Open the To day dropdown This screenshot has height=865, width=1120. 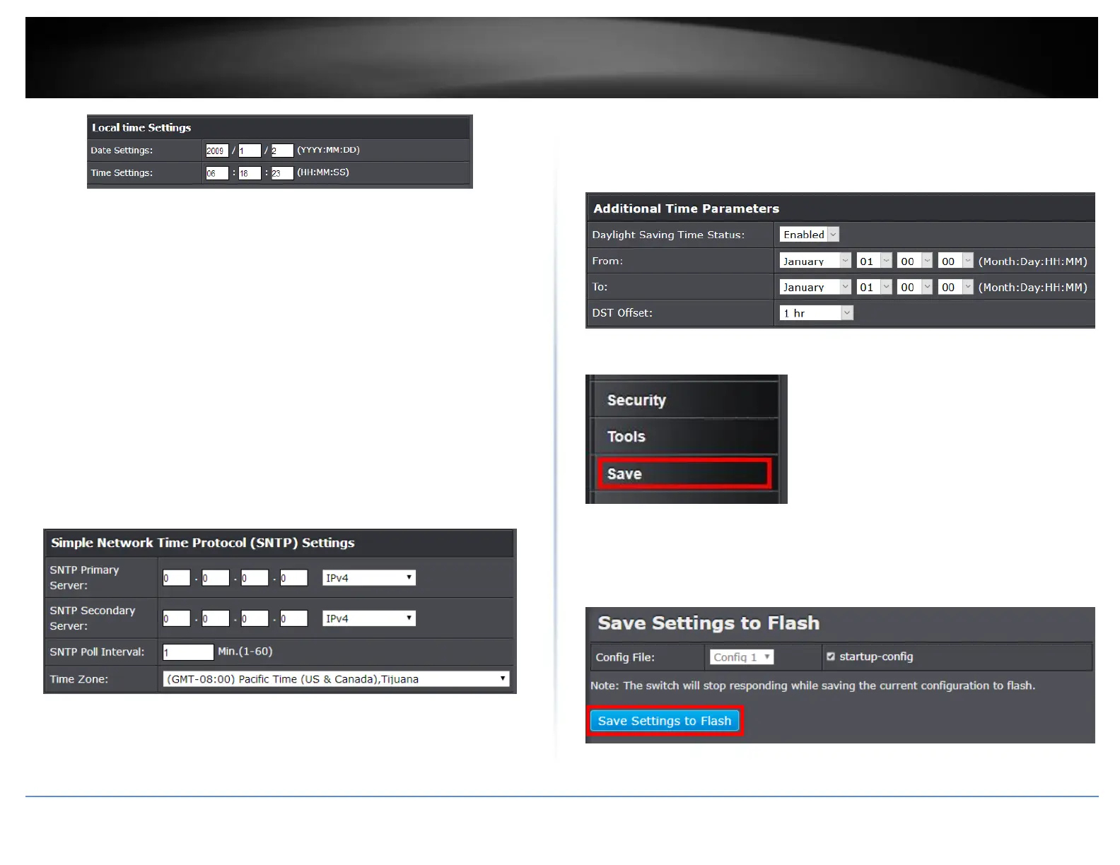point(874,287)
